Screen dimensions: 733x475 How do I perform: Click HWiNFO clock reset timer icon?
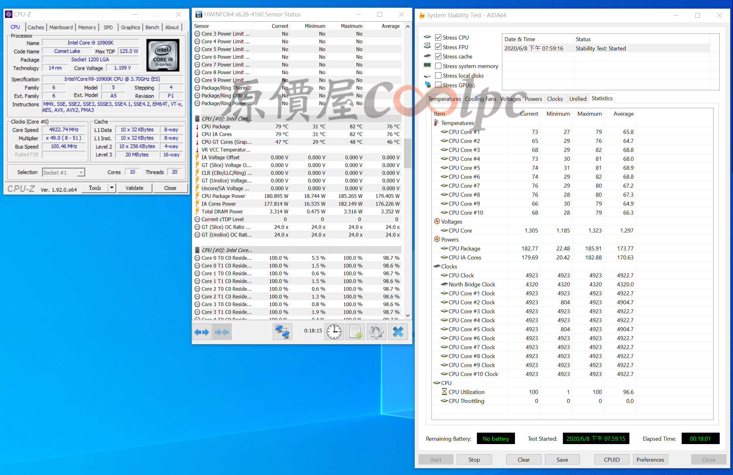(334, 332)
